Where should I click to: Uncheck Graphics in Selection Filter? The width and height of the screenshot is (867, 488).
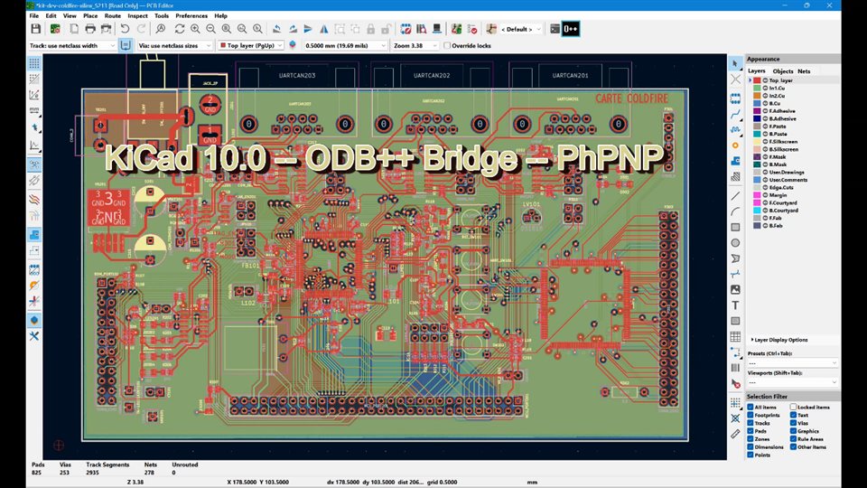pos(793,431)
